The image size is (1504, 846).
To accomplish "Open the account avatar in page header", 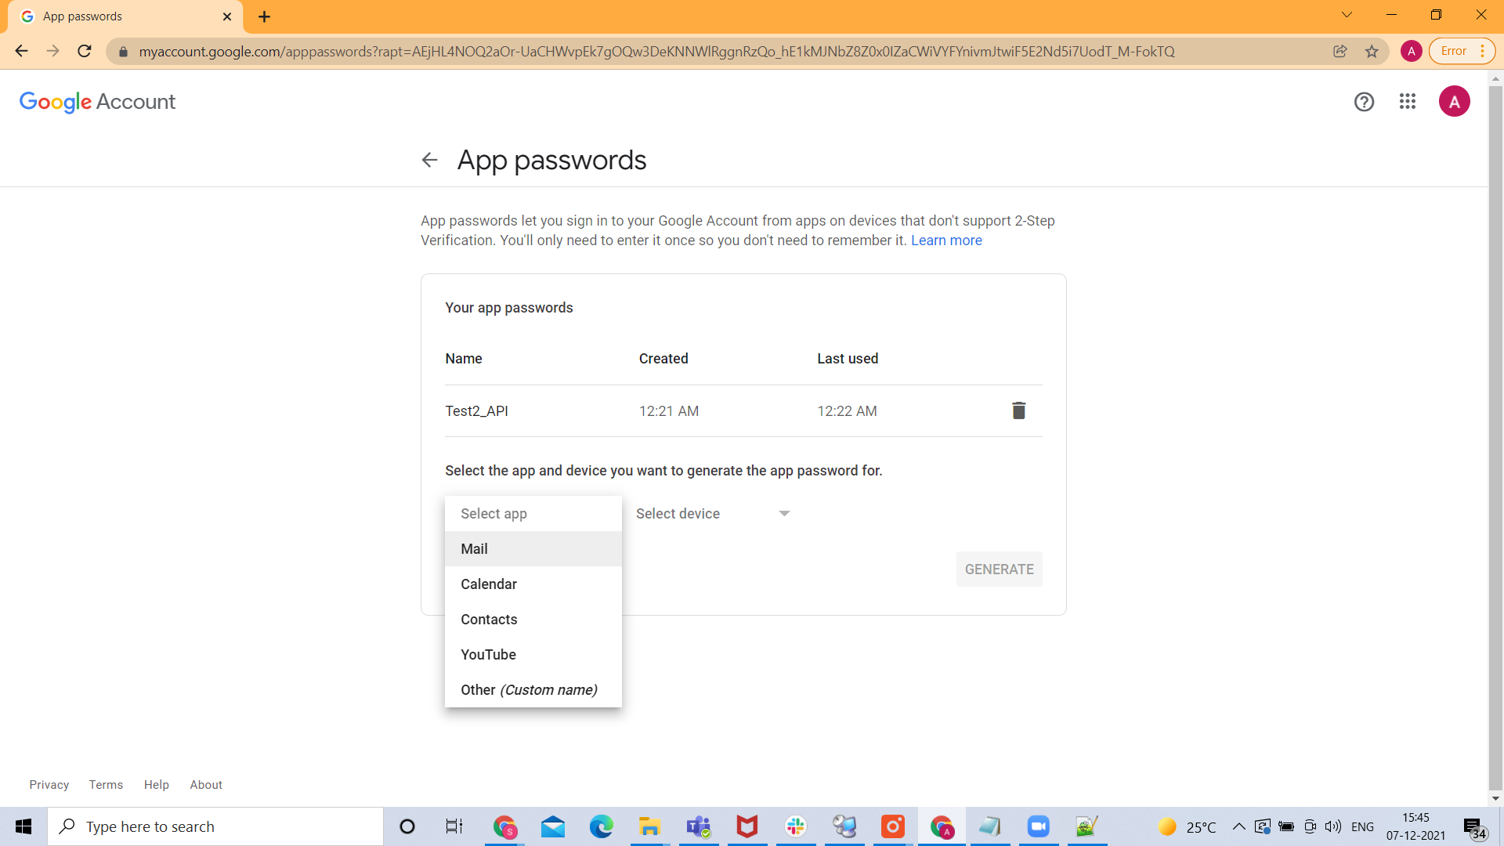I will click(x=1454, y=102).
